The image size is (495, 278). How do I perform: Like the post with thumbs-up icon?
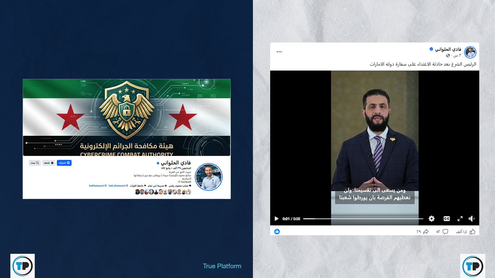(472, 232)
